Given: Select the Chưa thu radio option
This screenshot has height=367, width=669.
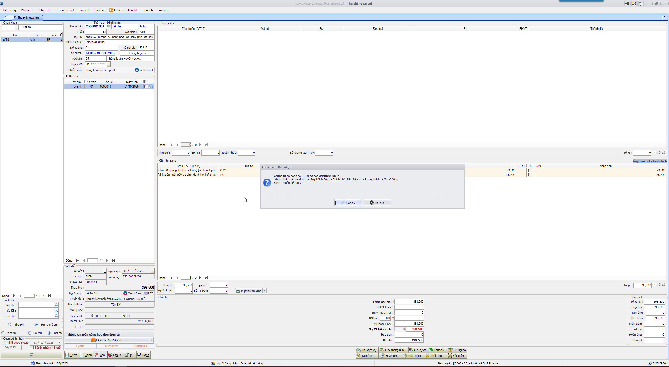Looking at the screenshot, I should coord(3,333).
